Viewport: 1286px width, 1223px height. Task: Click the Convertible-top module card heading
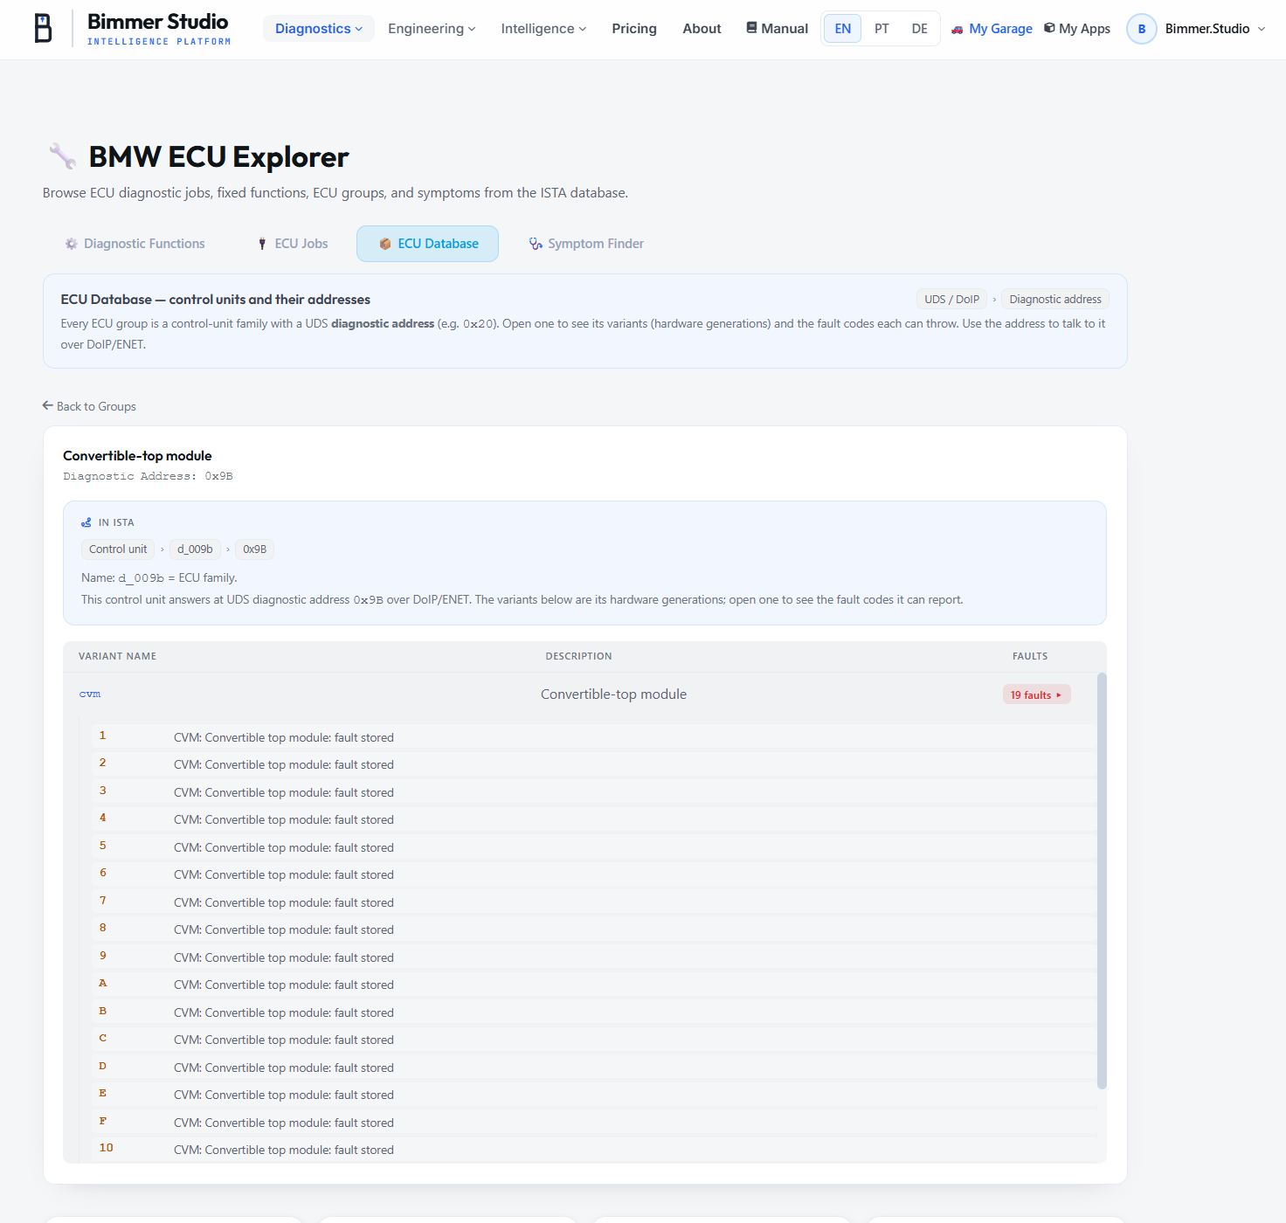pyautogui.click(x=137, y=455)
